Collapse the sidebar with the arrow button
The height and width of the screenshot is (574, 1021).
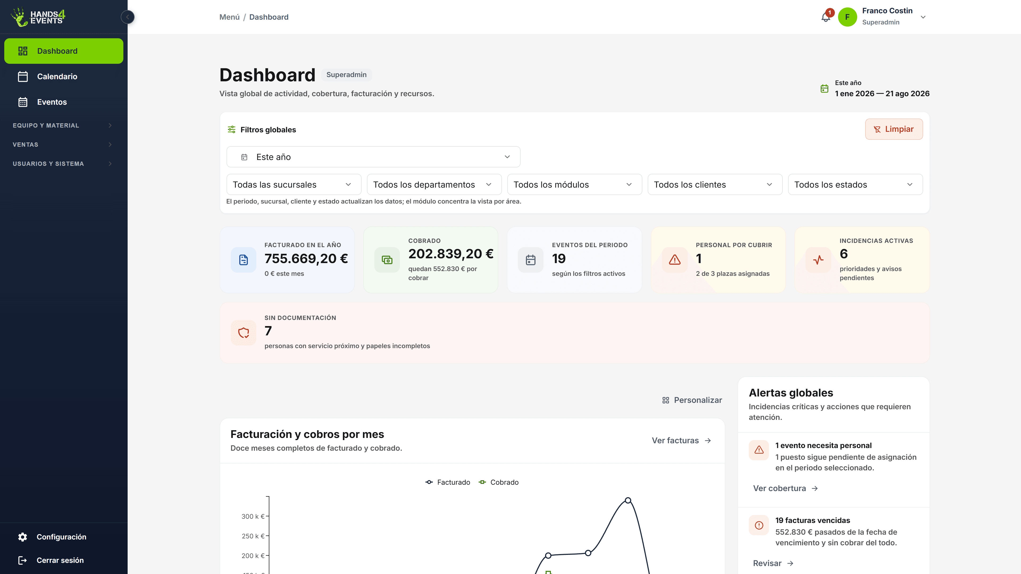point(128,17)
